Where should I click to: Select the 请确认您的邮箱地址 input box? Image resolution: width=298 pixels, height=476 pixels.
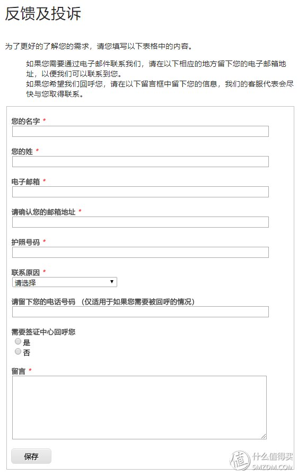click(140, 222)
